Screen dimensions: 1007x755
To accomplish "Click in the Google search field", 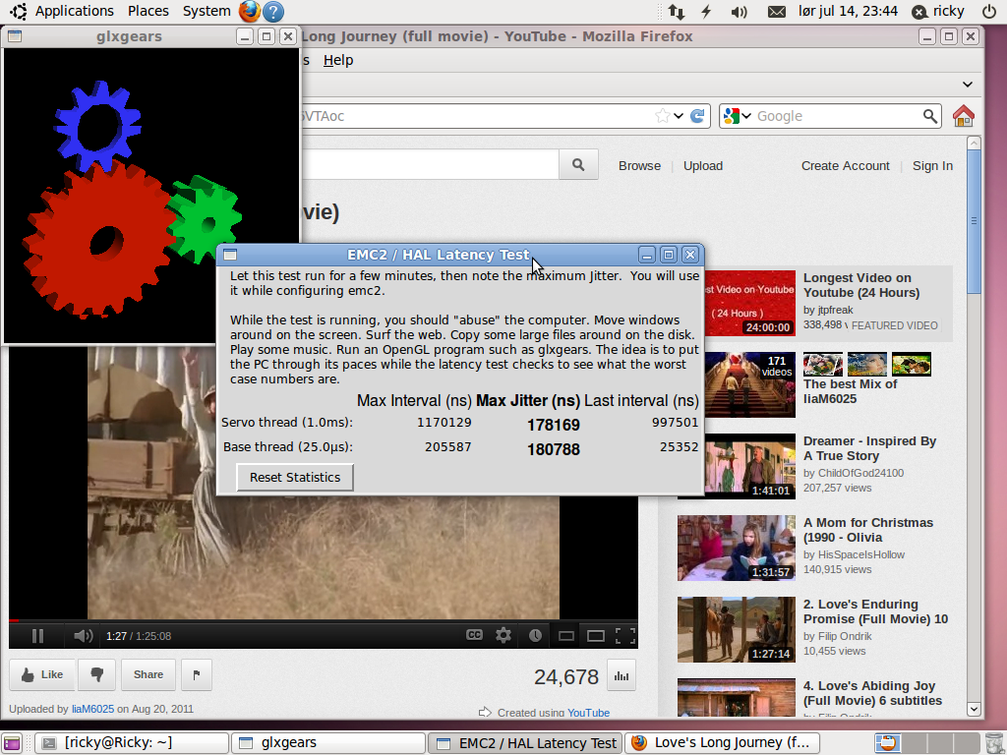I will click(x=838, y=116).
